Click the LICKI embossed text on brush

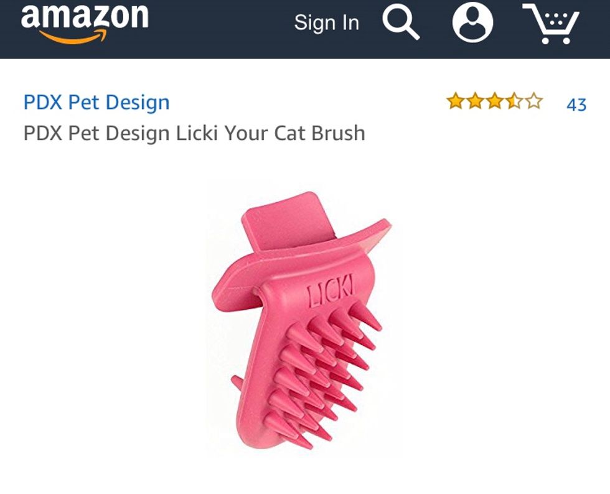tap(331, 291)
